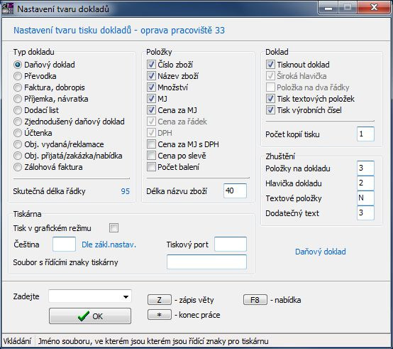This screenshot has width=393, height=349.
Task: Click the Hlavička dokladu value field
Action: point(365,183)
